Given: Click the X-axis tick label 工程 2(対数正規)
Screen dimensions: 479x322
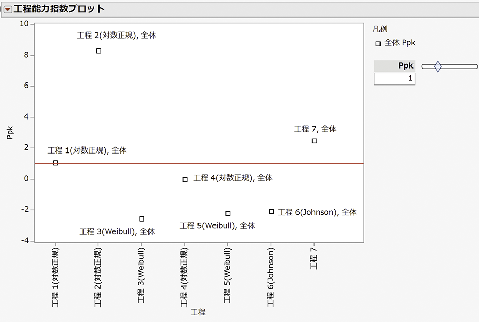Looking at the screenshot, I should click(98, 277).
